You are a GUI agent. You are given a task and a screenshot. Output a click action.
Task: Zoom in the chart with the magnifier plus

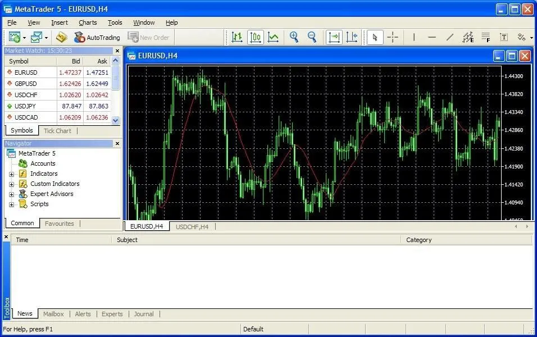(294, 37)
